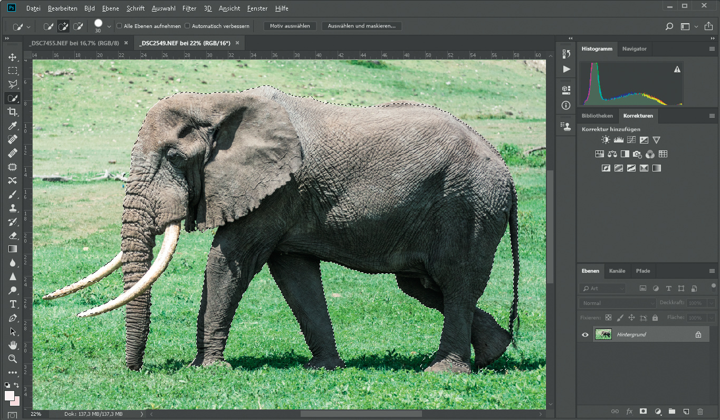Open the blend mode 'Normal' dropdown

617,303
